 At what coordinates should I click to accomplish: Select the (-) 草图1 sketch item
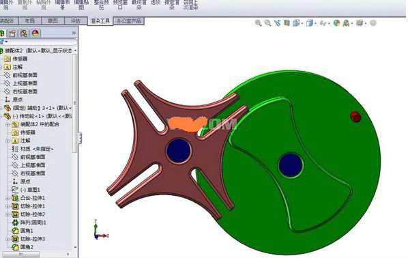[x=30, y=190]
